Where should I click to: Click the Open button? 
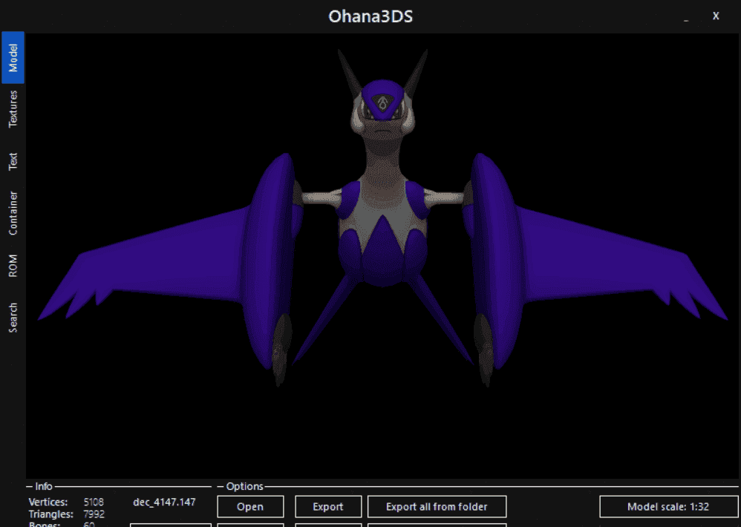pyautogui.click(x=250, y=507)
